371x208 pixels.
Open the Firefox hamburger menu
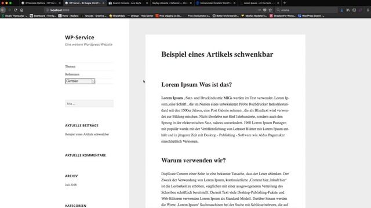tap(368, 10)
